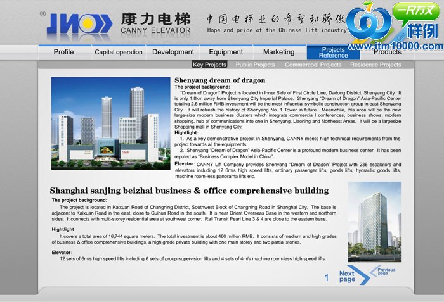Click page number 1
Image resolution: width=444 pixels, height=302 pixels.
click(327, 278)
